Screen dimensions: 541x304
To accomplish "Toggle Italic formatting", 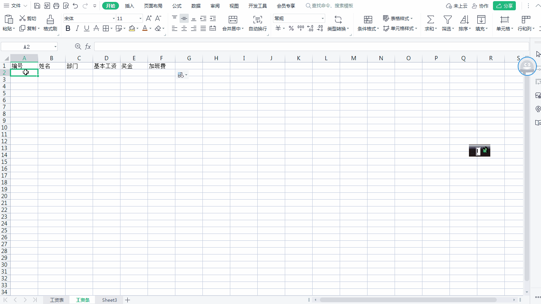I will [x=77, y=28].
